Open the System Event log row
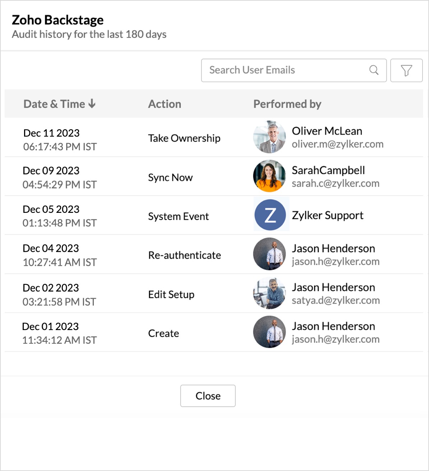The image size is (429, 471). 214,215
